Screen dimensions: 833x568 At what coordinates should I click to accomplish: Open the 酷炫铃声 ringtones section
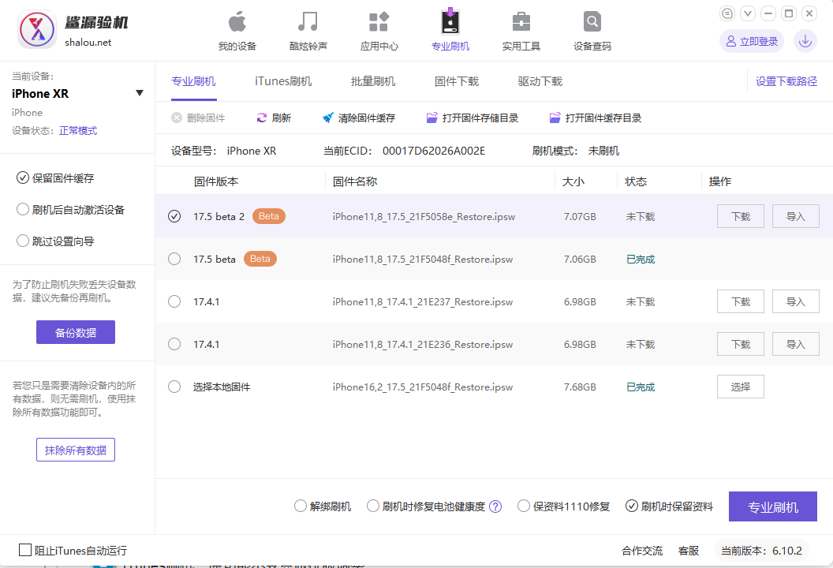308,32
